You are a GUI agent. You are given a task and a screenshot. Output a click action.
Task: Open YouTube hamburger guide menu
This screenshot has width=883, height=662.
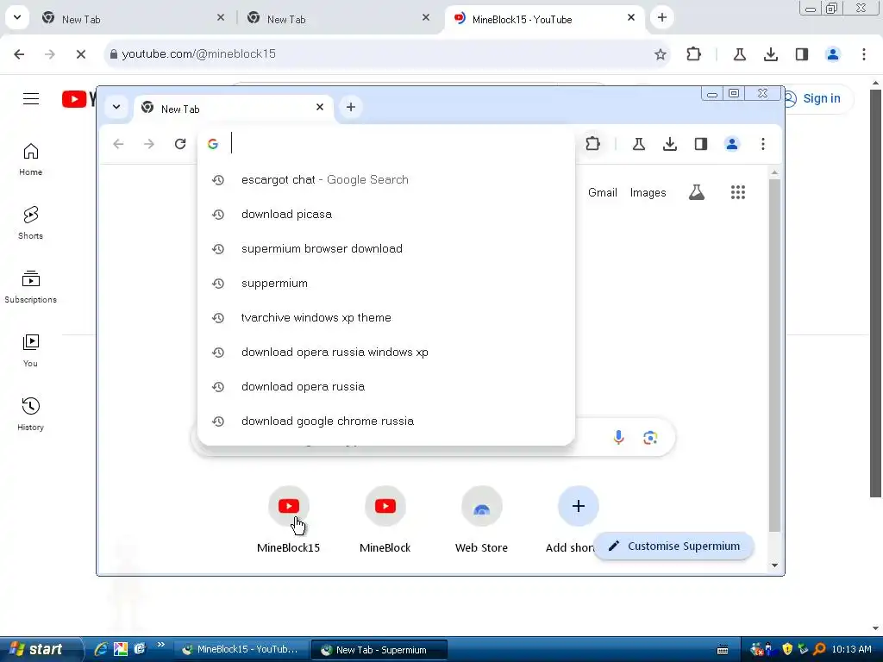coord(31,99)
